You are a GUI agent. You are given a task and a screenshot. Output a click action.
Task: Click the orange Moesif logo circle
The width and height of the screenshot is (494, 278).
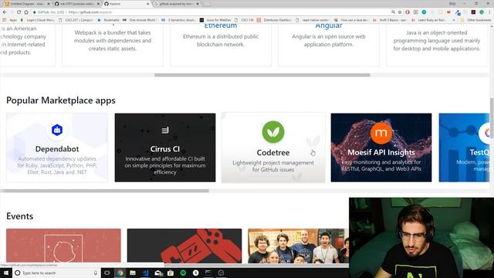381,133
